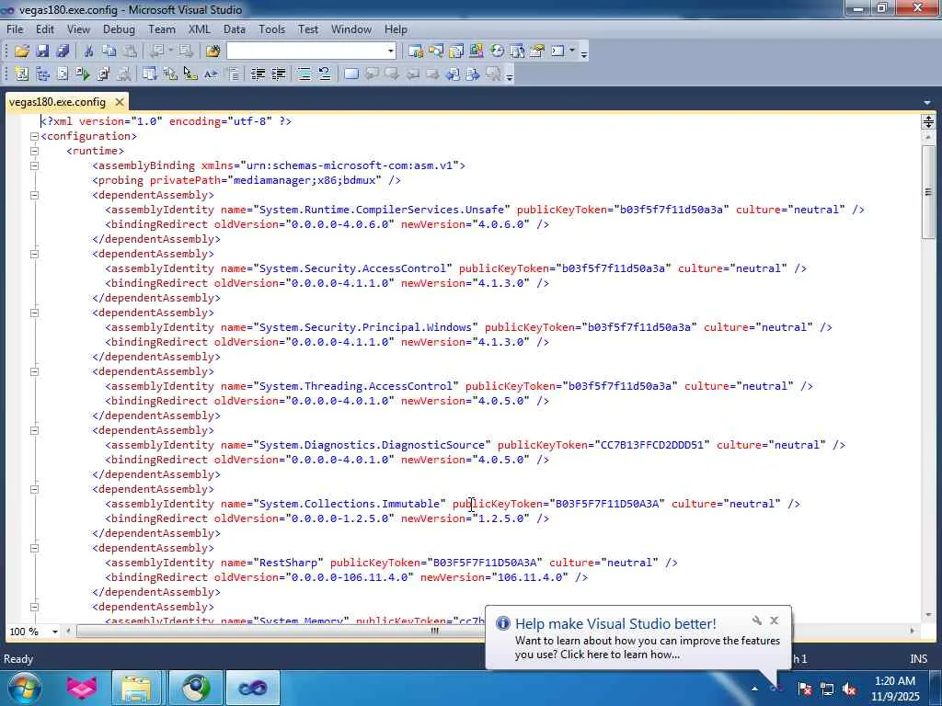Click the Start XSLT green arrow icon
Viewport: 942px width, 706px height.
coord(82,74)
